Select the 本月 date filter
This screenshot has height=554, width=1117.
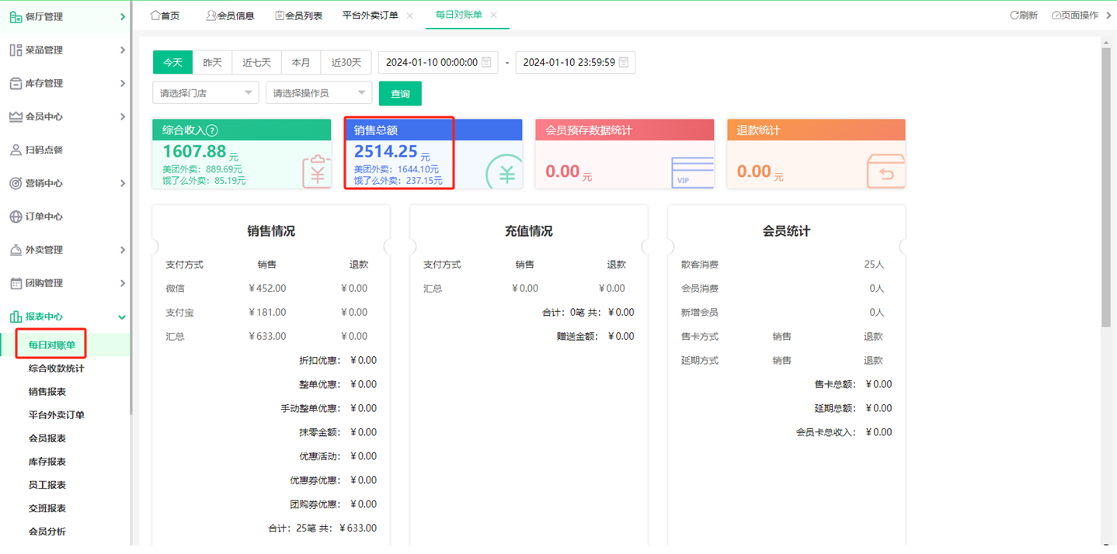[x=301, y=62]
